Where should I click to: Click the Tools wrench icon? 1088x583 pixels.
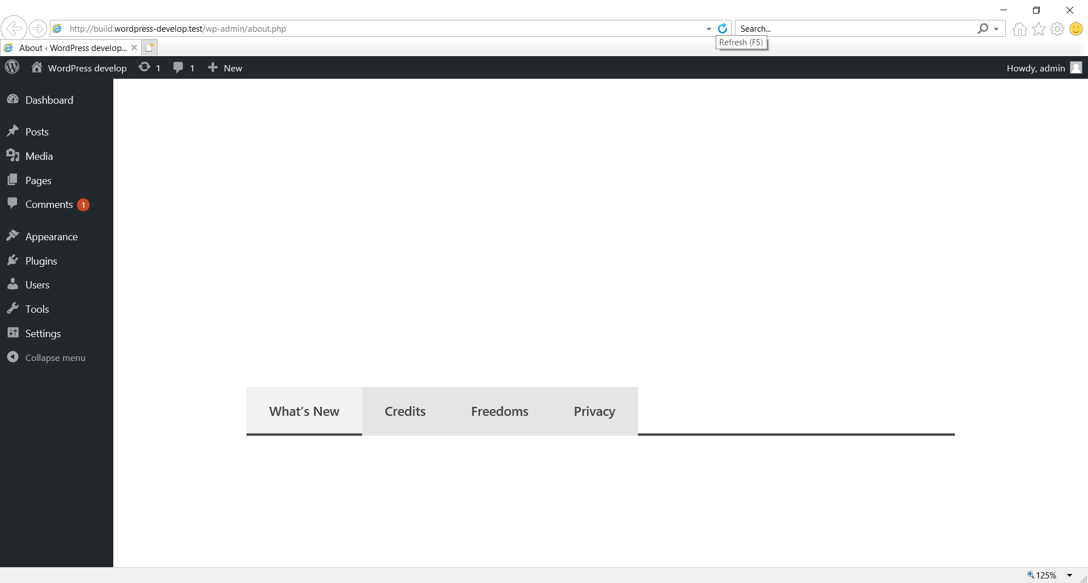click(x=12, y=309)
